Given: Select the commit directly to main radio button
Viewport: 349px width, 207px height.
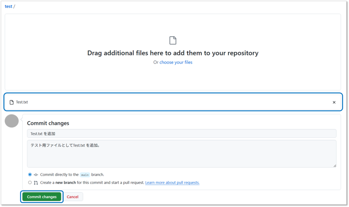Looking at the screenshot, I should click(30, 175).
